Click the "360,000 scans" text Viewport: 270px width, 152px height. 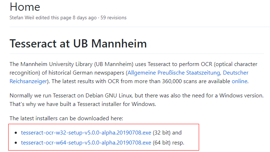pyautogui.click(x=169, y=81)
